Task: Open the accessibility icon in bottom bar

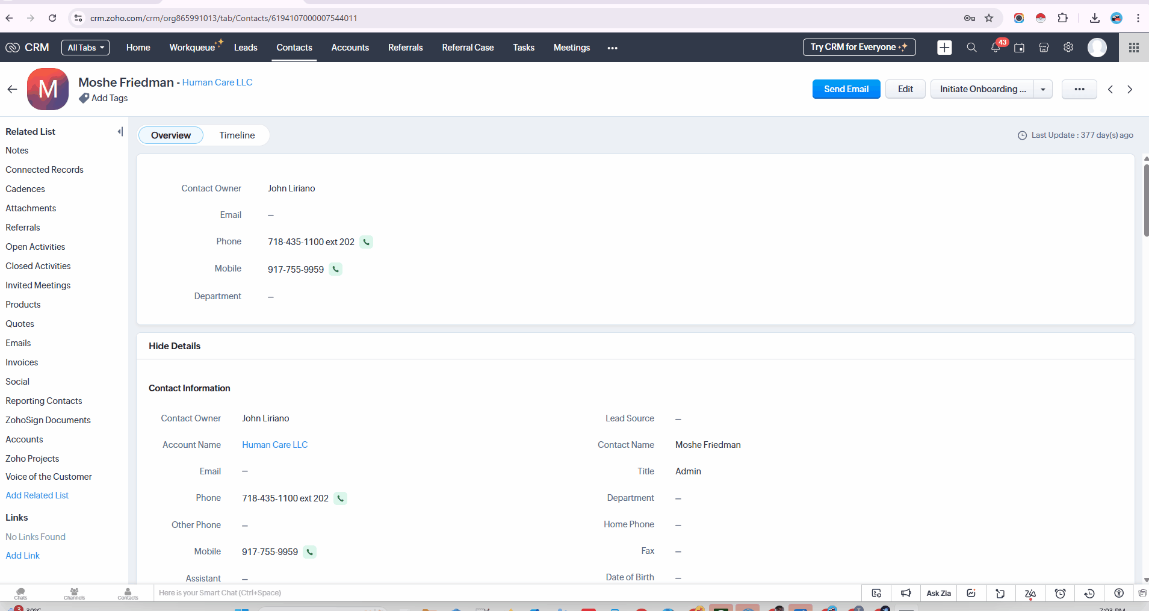Action: 1119,593
